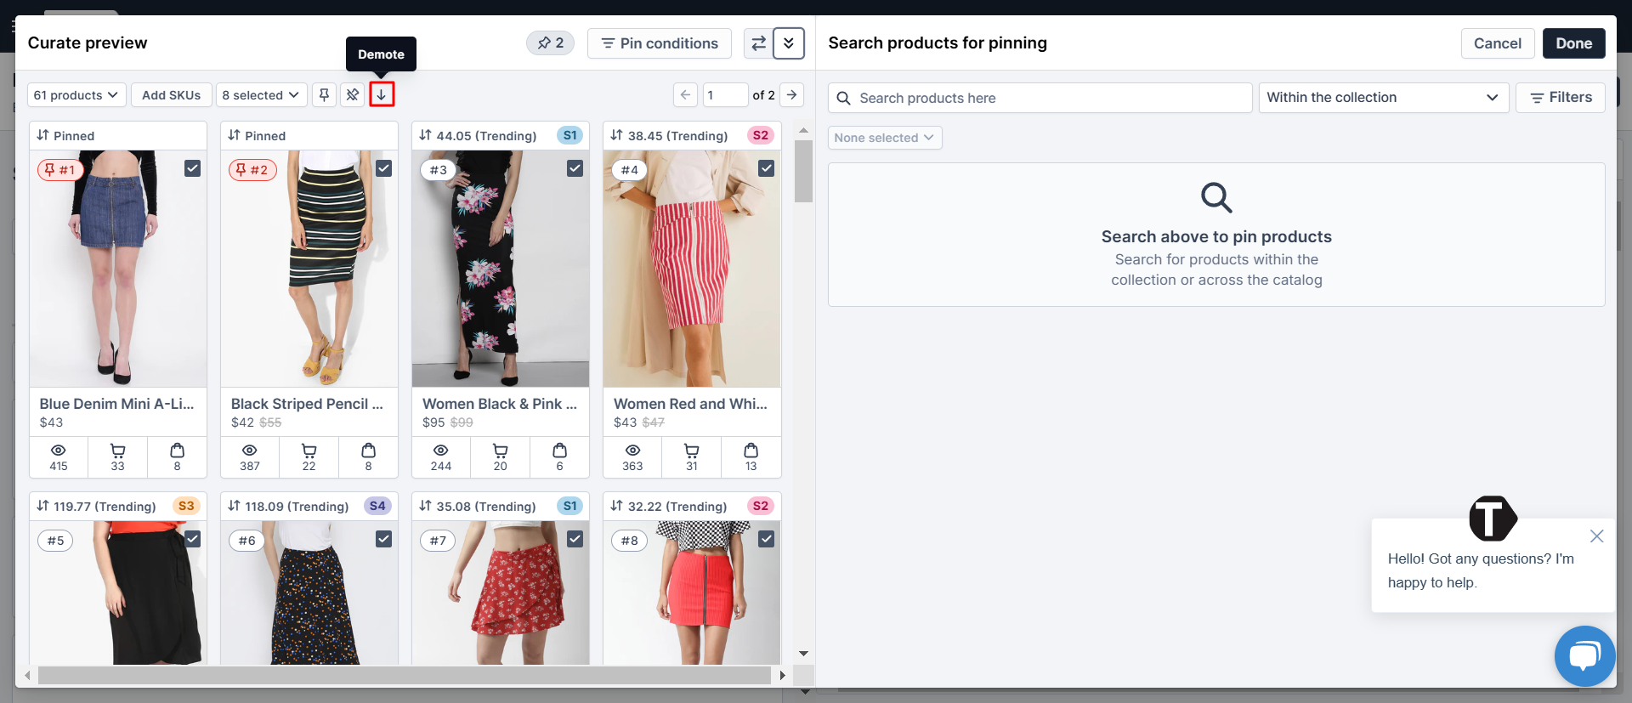The width and height of the screenshot is (1632, 703).
Task: Click the sort arrows on 118.09 (Trending) card
Action: [235, 506]
